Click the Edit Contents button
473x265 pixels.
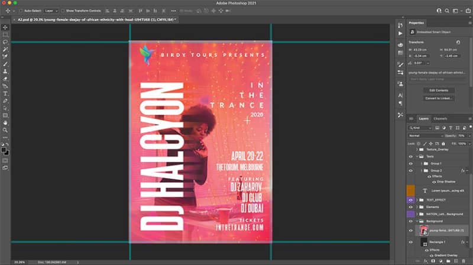click(x=439, y=91)
